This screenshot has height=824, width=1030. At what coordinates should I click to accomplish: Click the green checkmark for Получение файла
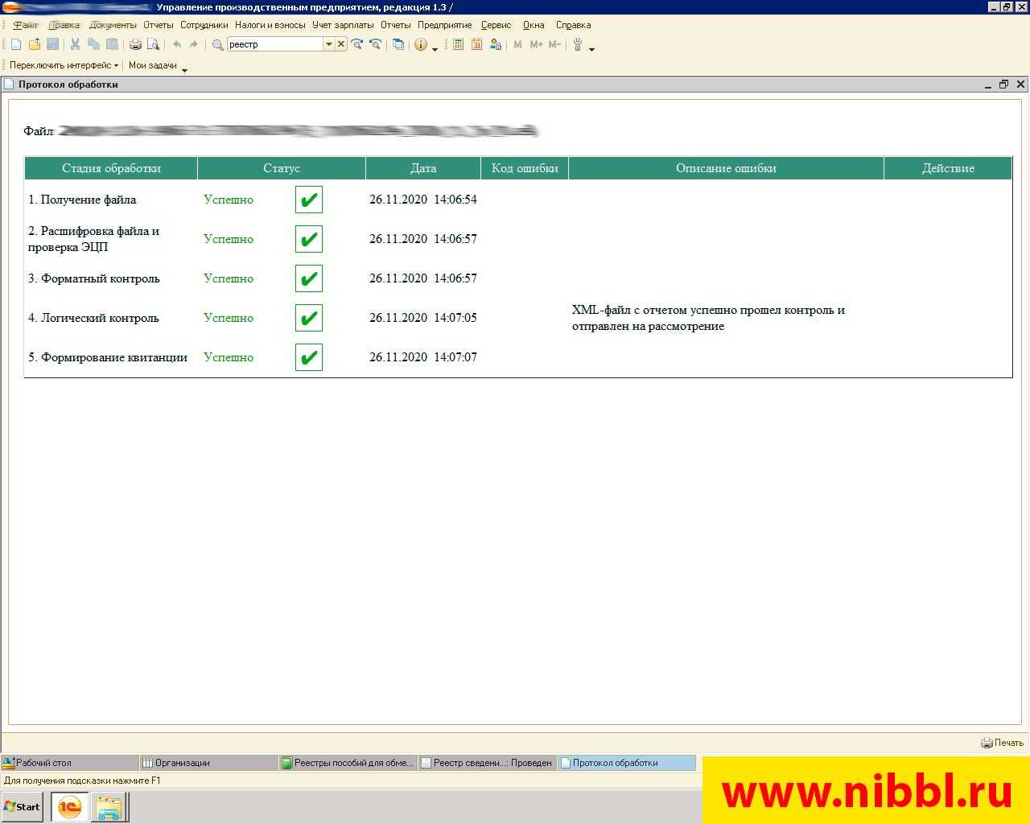coord(309,200)
